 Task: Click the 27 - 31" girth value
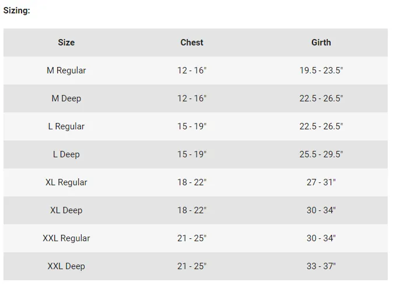pyautogui.click(x=321, y=182)
